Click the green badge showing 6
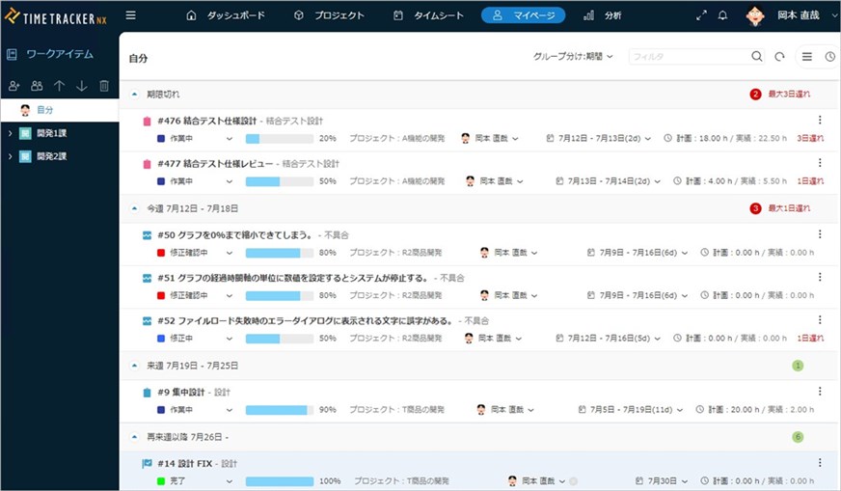Image resolution: width=841 pixels, height=491 pixels. (x=798, y=437)
